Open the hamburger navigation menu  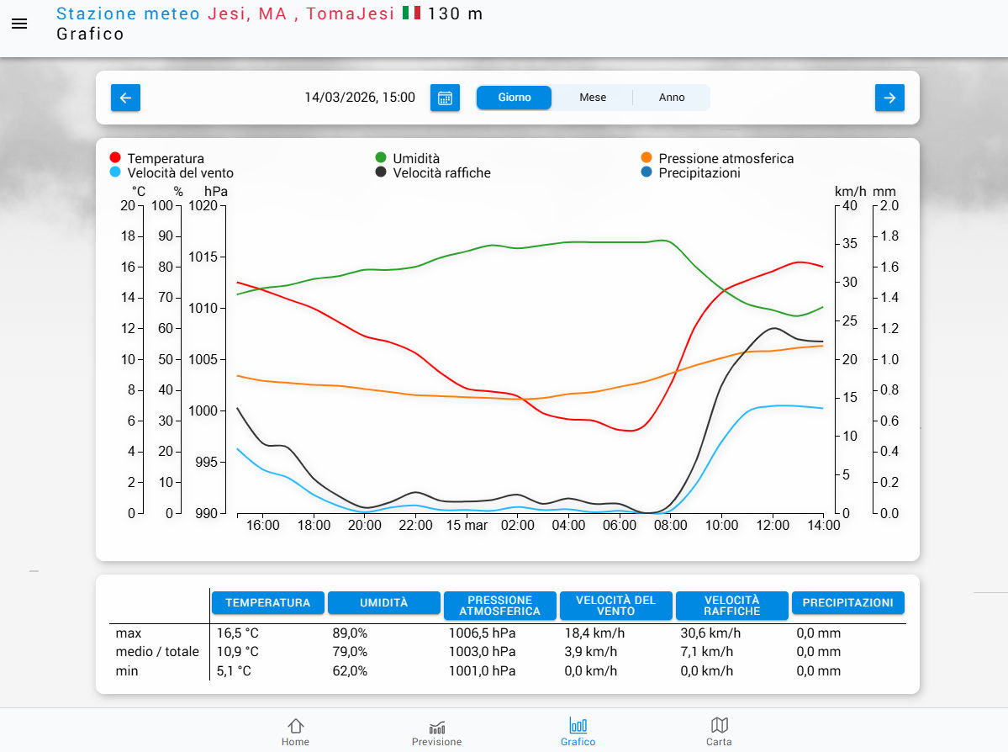[19, 24]
